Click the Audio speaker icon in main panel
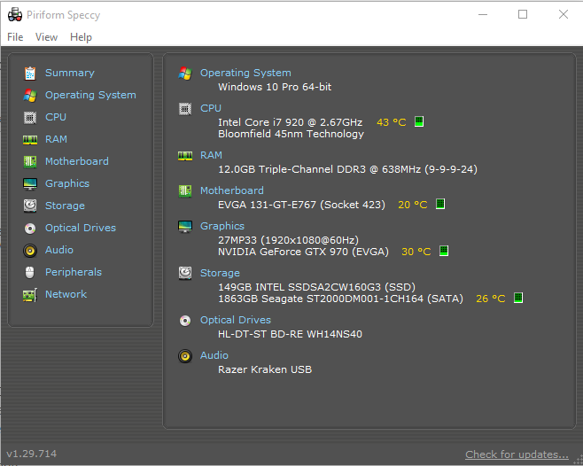 click(x=185, y=356)
